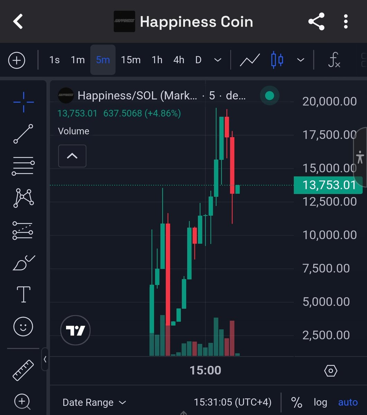Image resolution: width=367 pixels, height=415 pixels.
Task: Select the D daily timeframe
Action: pyautogui.click(x=198, y=60)
